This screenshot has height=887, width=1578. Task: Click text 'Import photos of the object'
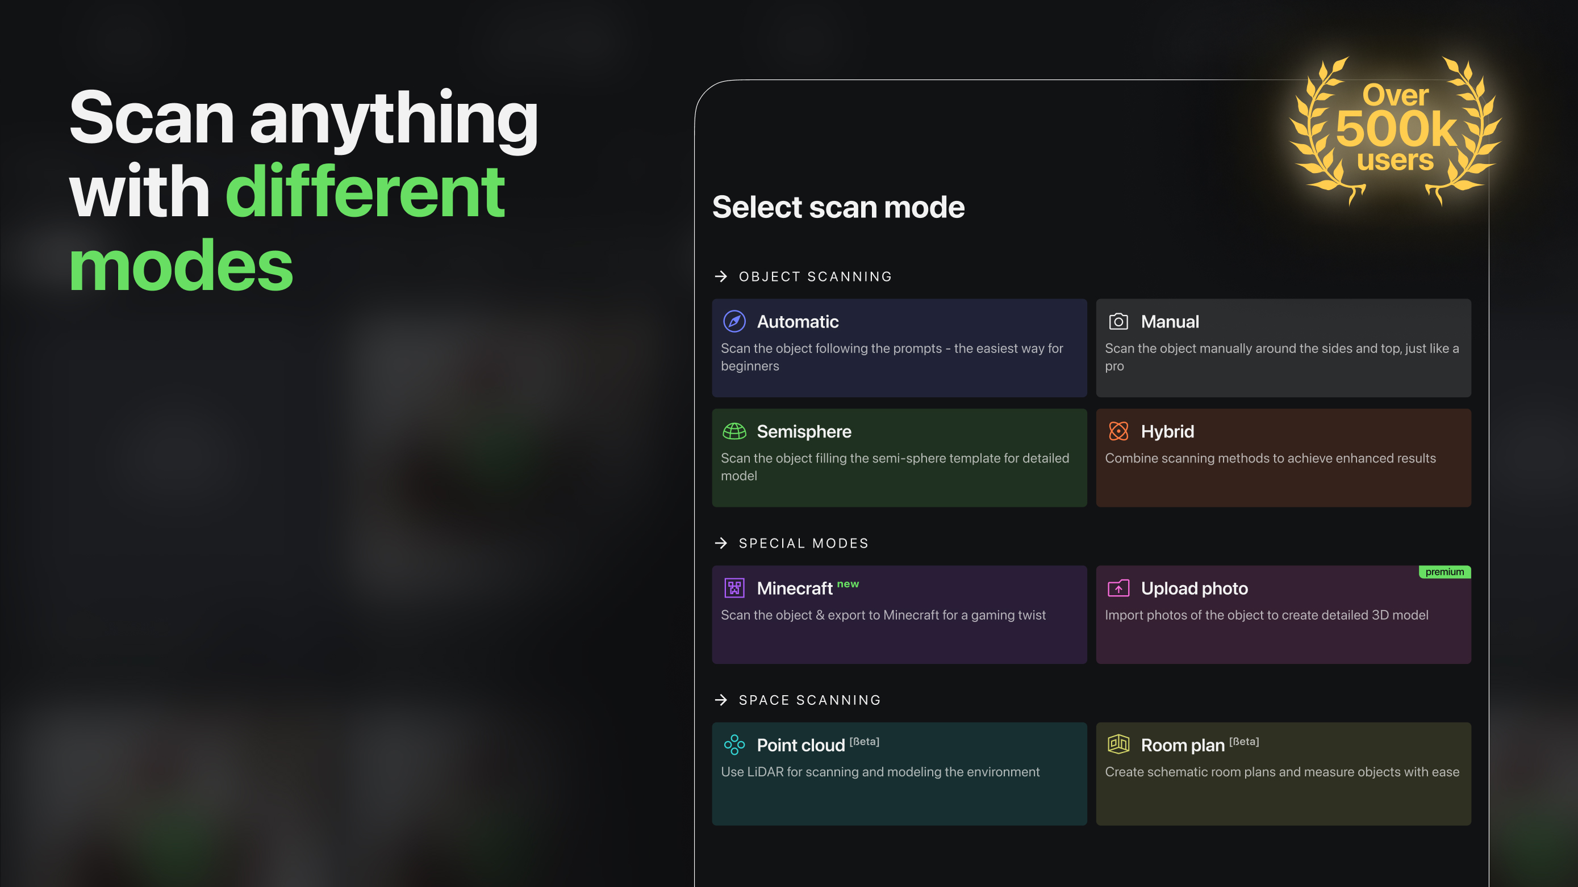(x=1184, y=615)
